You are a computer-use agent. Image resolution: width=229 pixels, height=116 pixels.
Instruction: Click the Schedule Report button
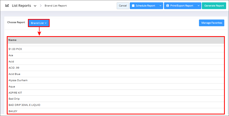[144, 6]
